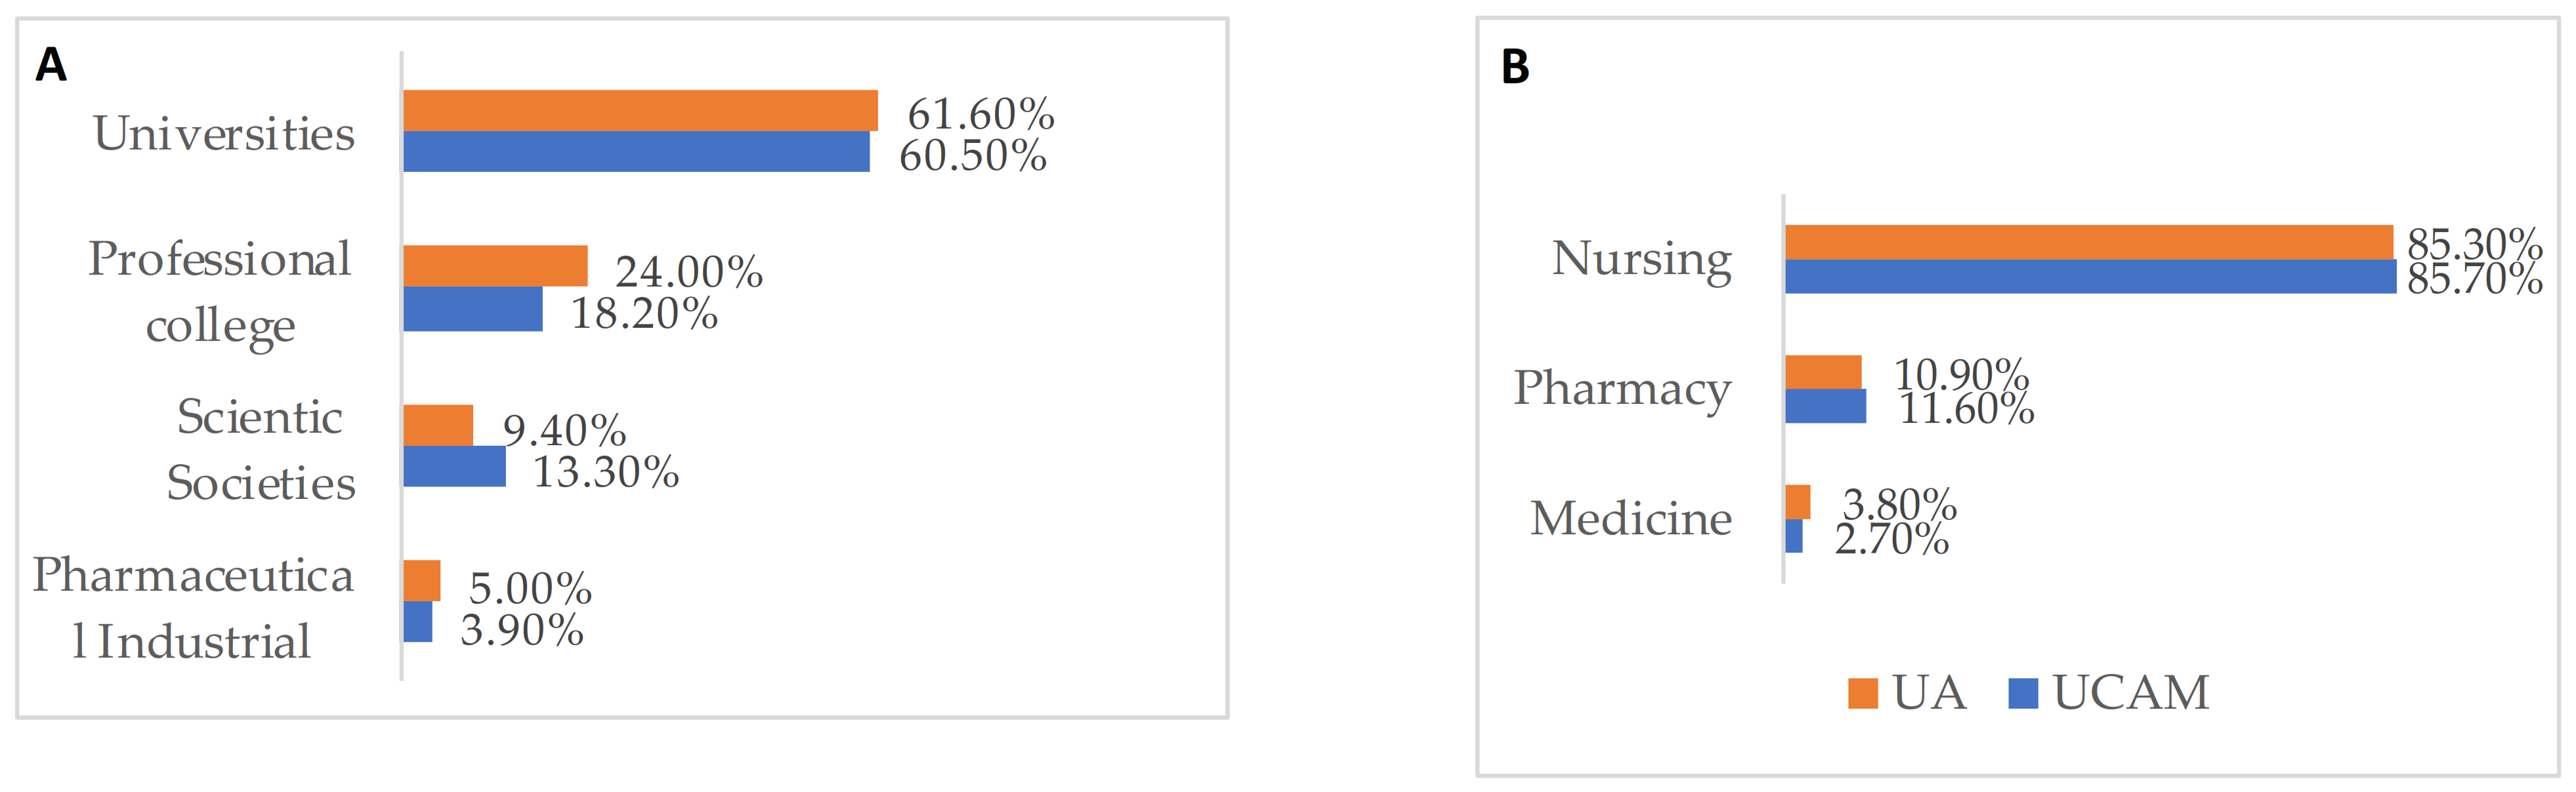Click the blue Scientific Societies bar
This screenshot has width=2576, height=792.
click(x=454, y=466)
